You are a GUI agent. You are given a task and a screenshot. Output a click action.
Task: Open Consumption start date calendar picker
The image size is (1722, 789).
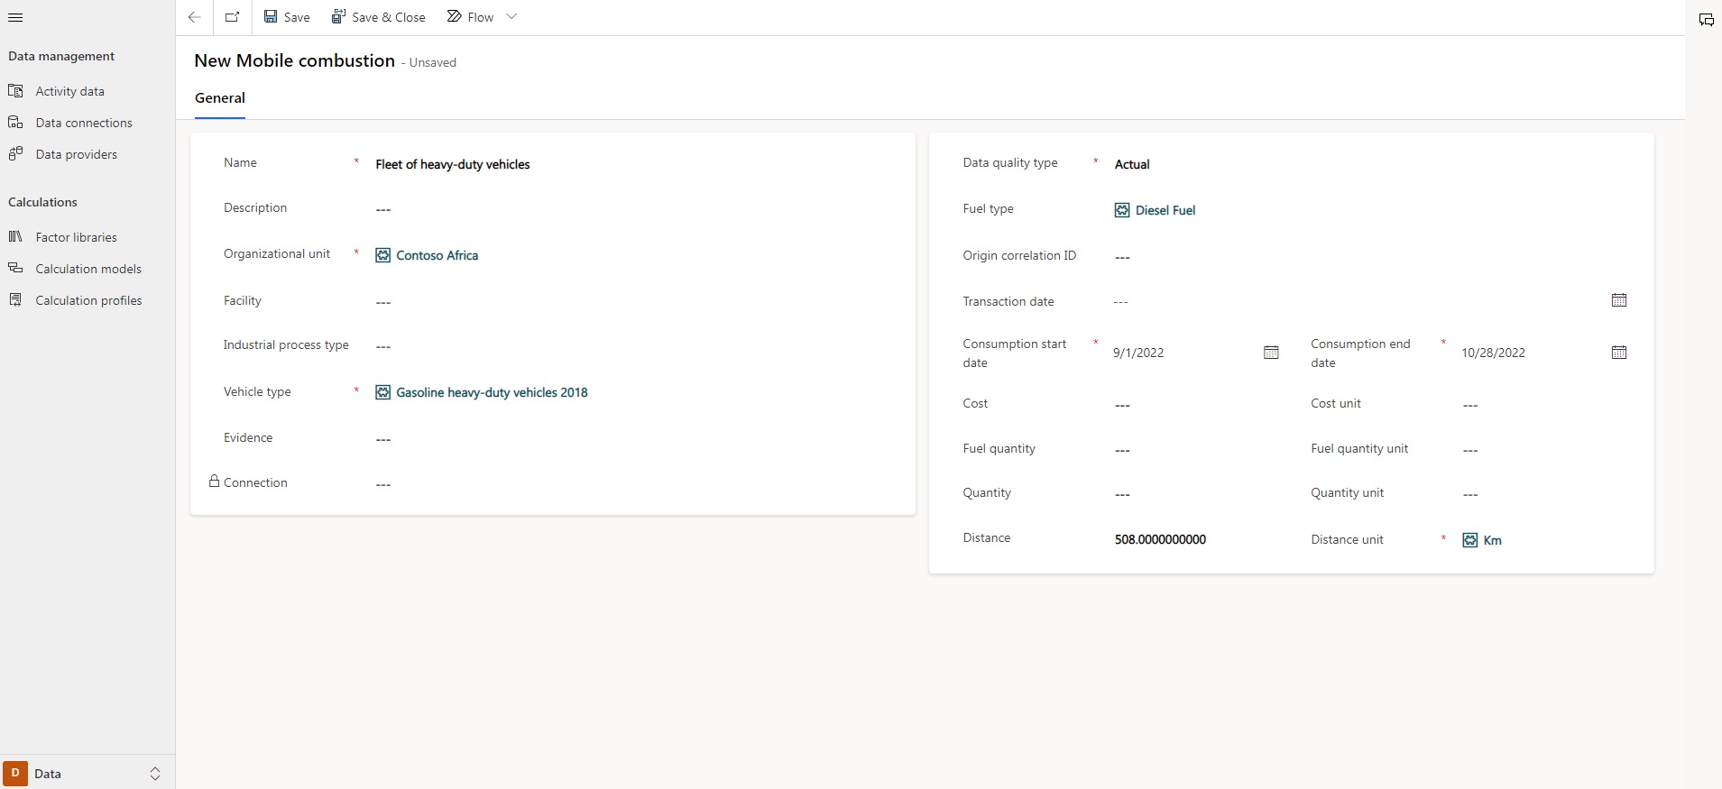[1271, 353]
